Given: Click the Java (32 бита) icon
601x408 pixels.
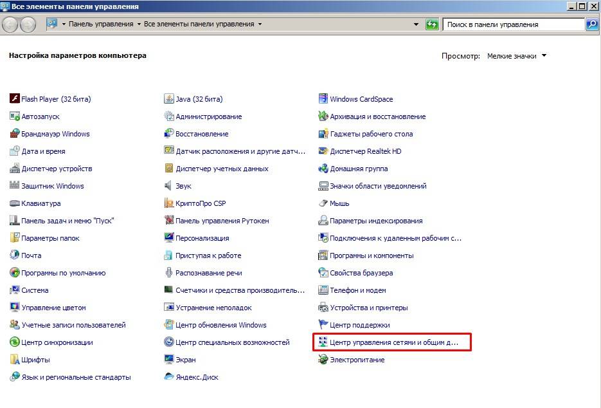Looking at the screenshot, I should point(170,99).
